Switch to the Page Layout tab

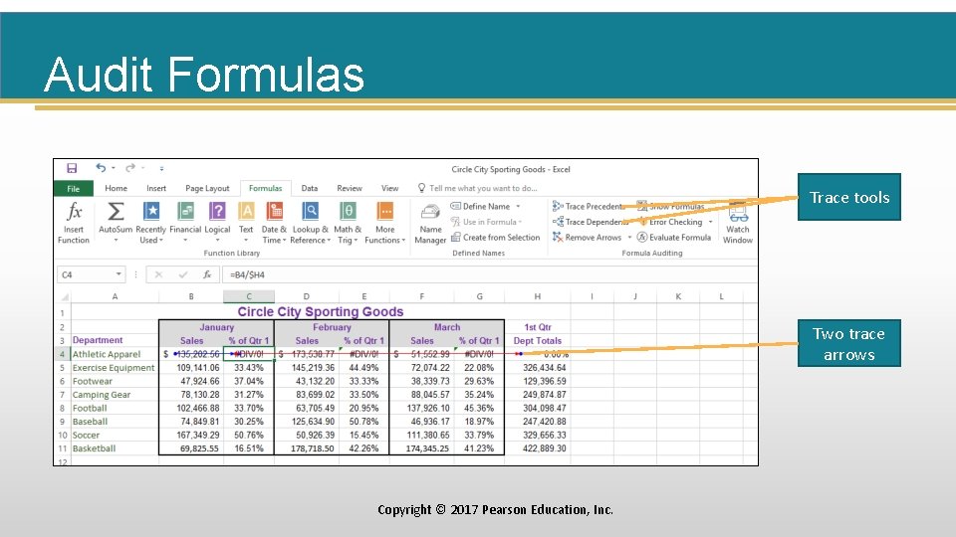click(x=207, y=188)
